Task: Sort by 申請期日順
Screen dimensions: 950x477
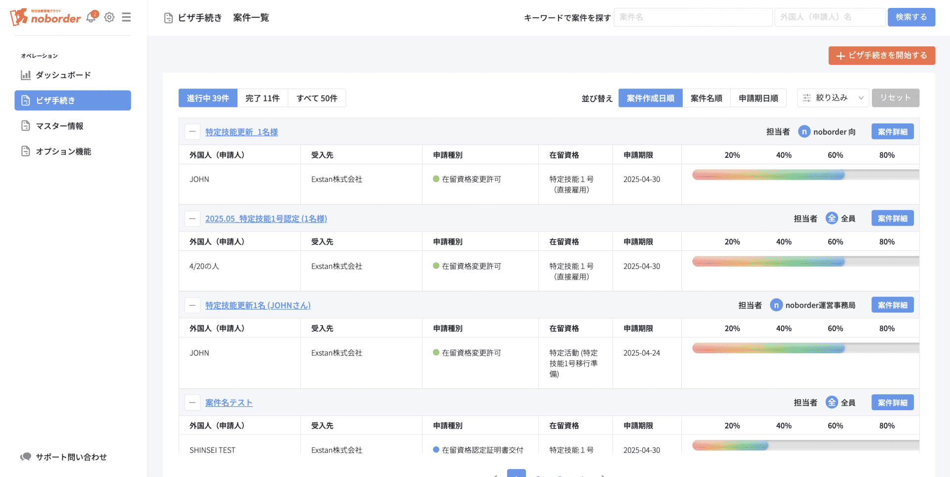Action: click(x=758, y=98)
